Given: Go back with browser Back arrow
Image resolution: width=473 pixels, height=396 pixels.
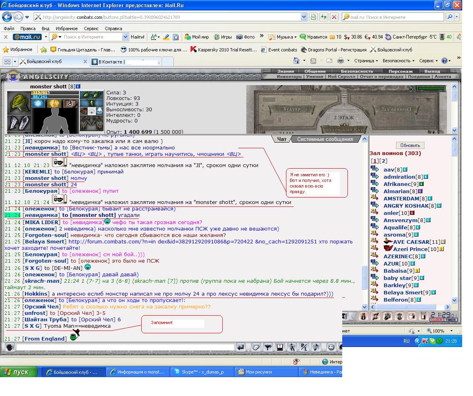Looking at the screenshot, I should 7,17.
